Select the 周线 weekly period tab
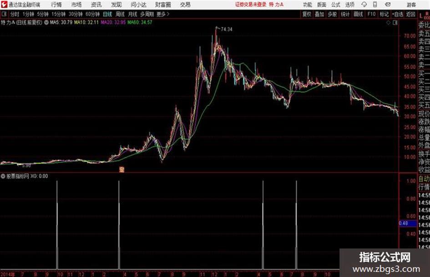The image size is (430, 277). click(x=120, y=14)
